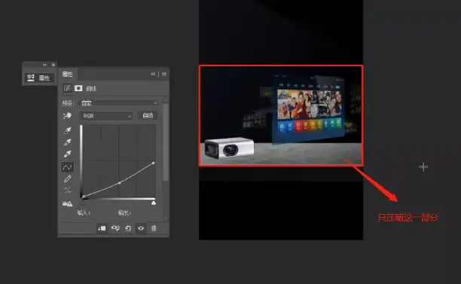Click the middle curve control point
Image resolution: width=461 pixels, height=284 pixels.
[x=119, y=183]
